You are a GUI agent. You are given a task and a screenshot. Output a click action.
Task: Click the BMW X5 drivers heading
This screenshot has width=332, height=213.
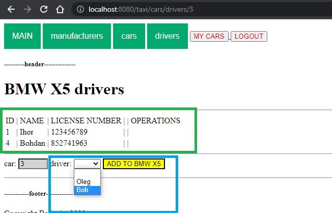[64, 89]
